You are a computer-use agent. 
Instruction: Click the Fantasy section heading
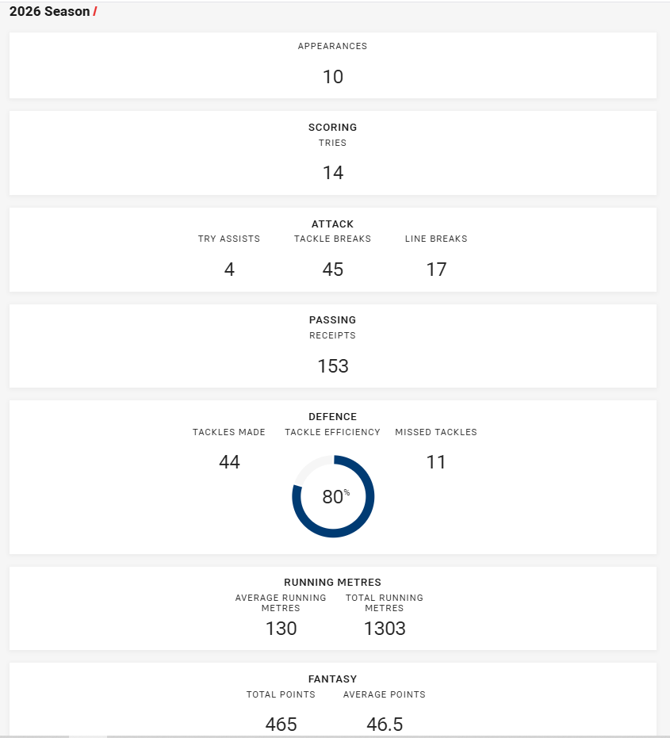point(332,679)
